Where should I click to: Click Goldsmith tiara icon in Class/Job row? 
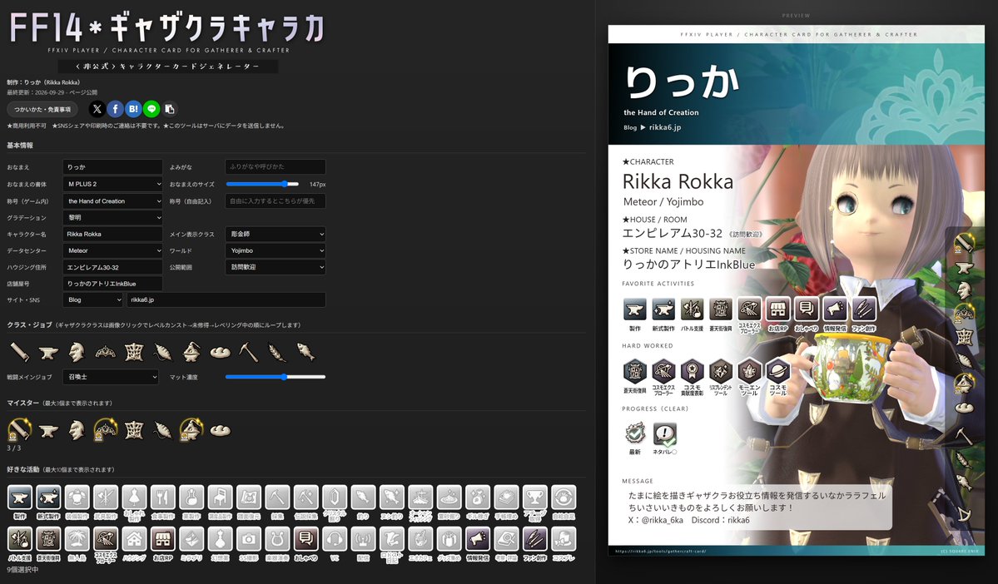[105, 352]
